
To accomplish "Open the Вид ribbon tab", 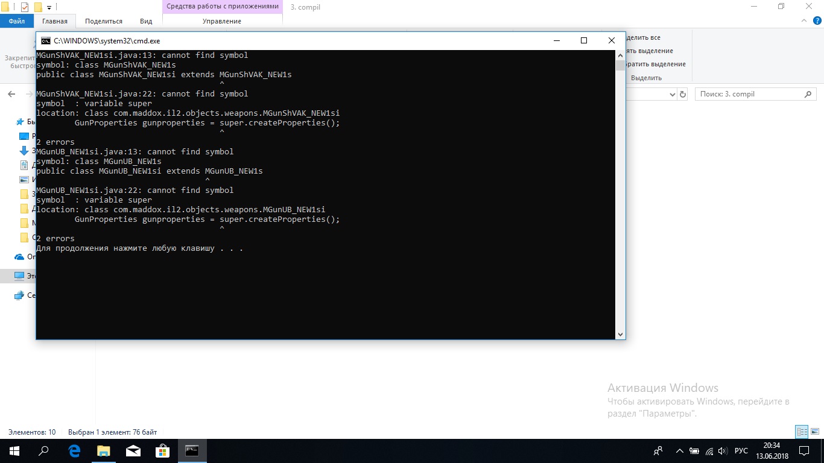I will [x=146, y=21].
